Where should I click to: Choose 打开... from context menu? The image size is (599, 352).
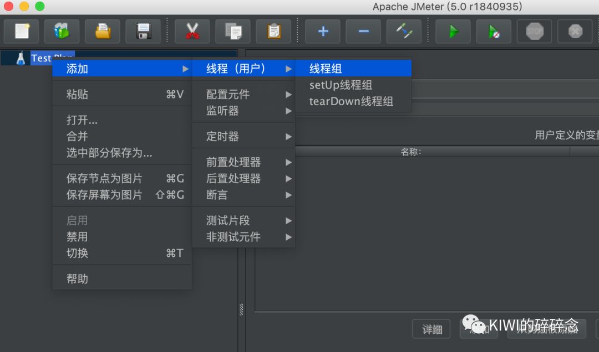click(122, 120)
